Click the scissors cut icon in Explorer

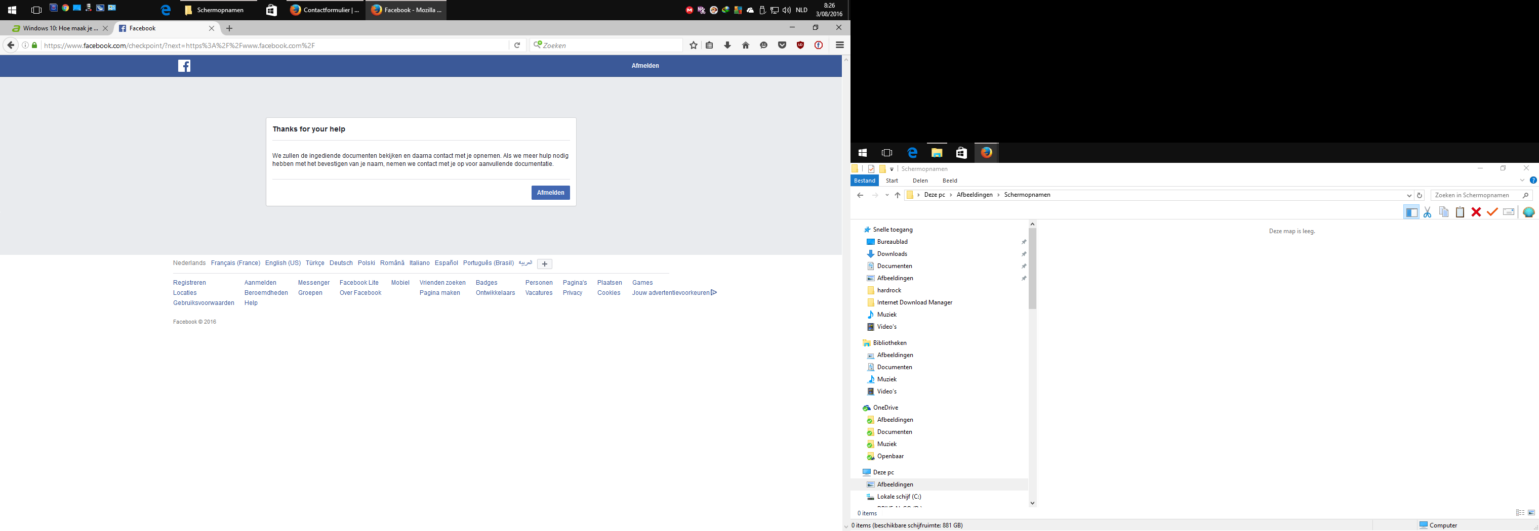pos(1427,212)
